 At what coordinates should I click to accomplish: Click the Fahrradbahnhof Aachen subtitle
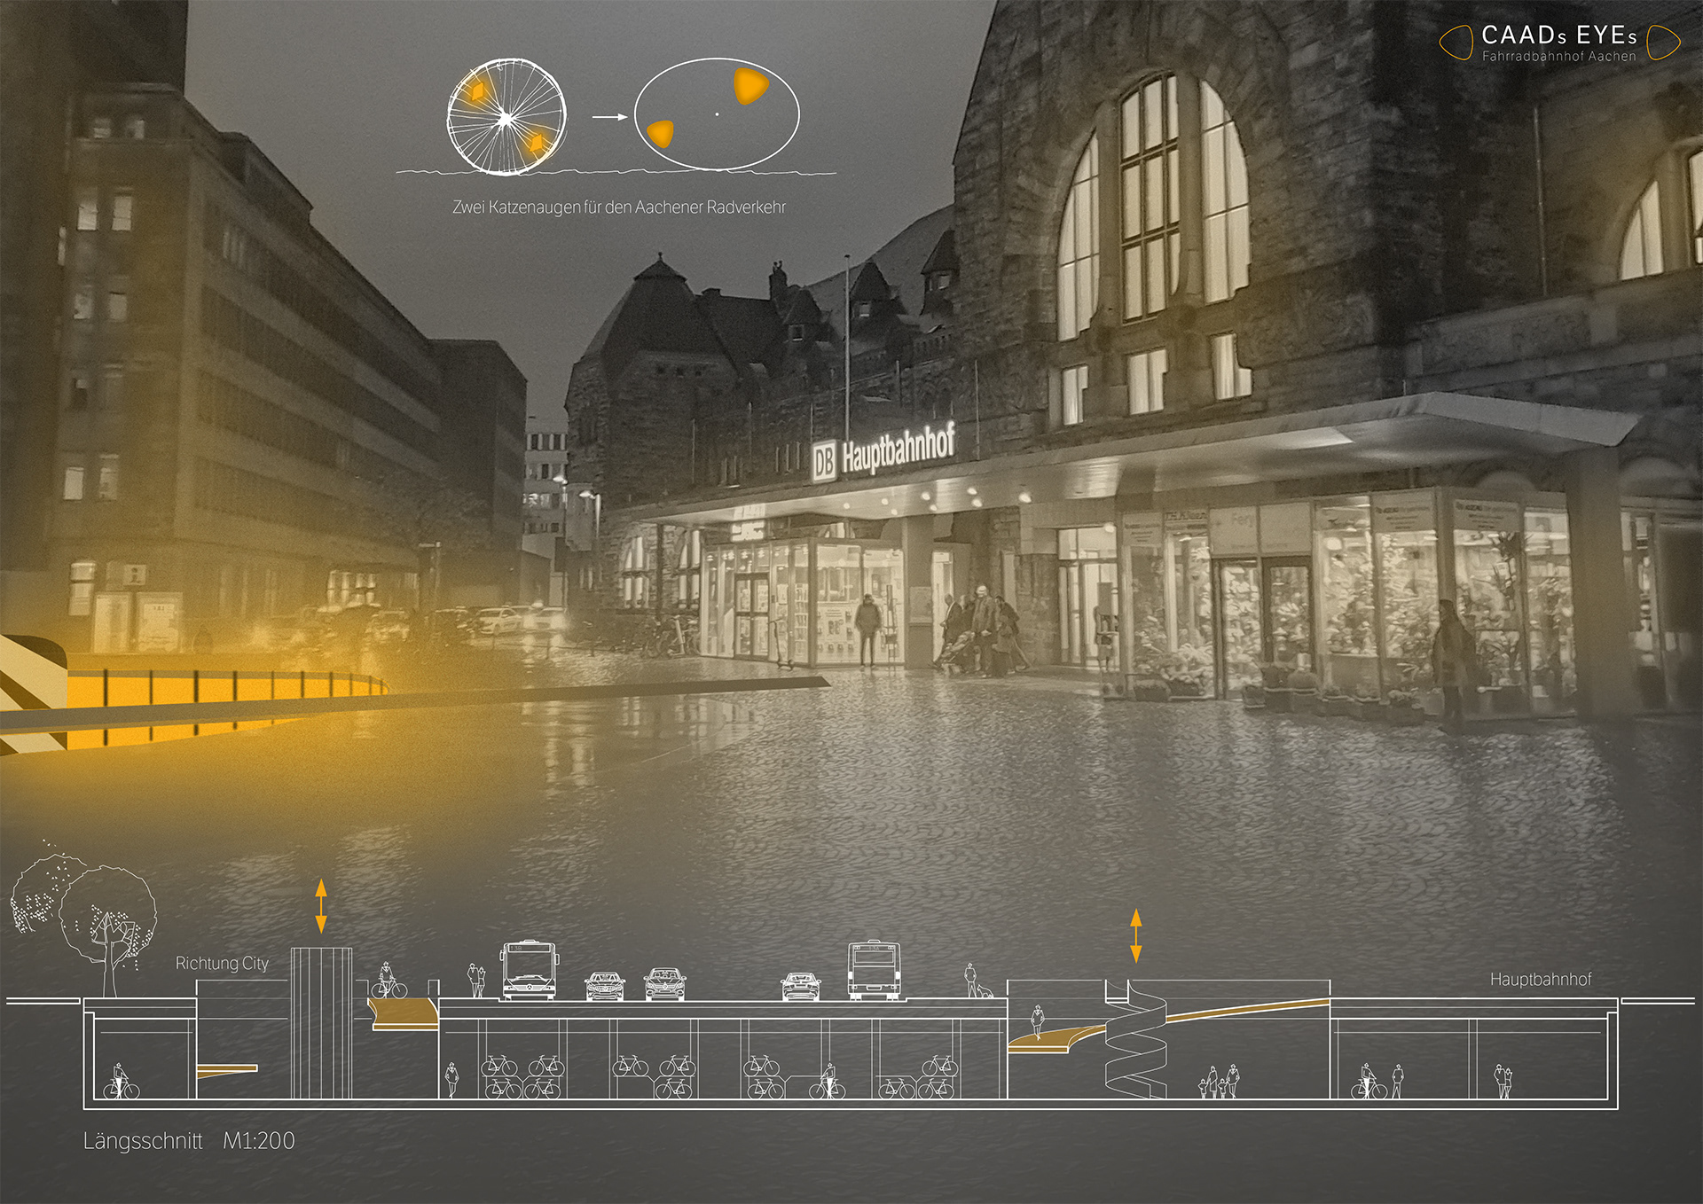[x=1558, y=57]
